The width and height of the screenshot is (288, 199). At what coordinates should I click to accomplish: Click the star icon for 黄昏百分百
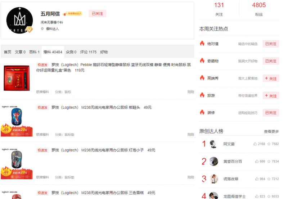pyautogui.click(x=269, y=161)
